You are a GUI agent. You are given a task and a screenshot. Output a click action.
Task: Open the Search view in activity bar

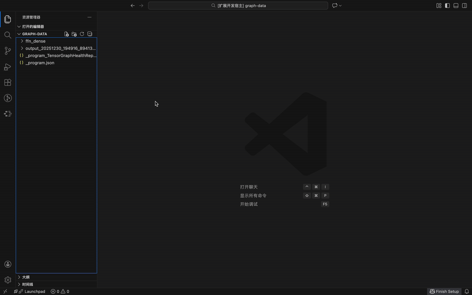[7, 35]
